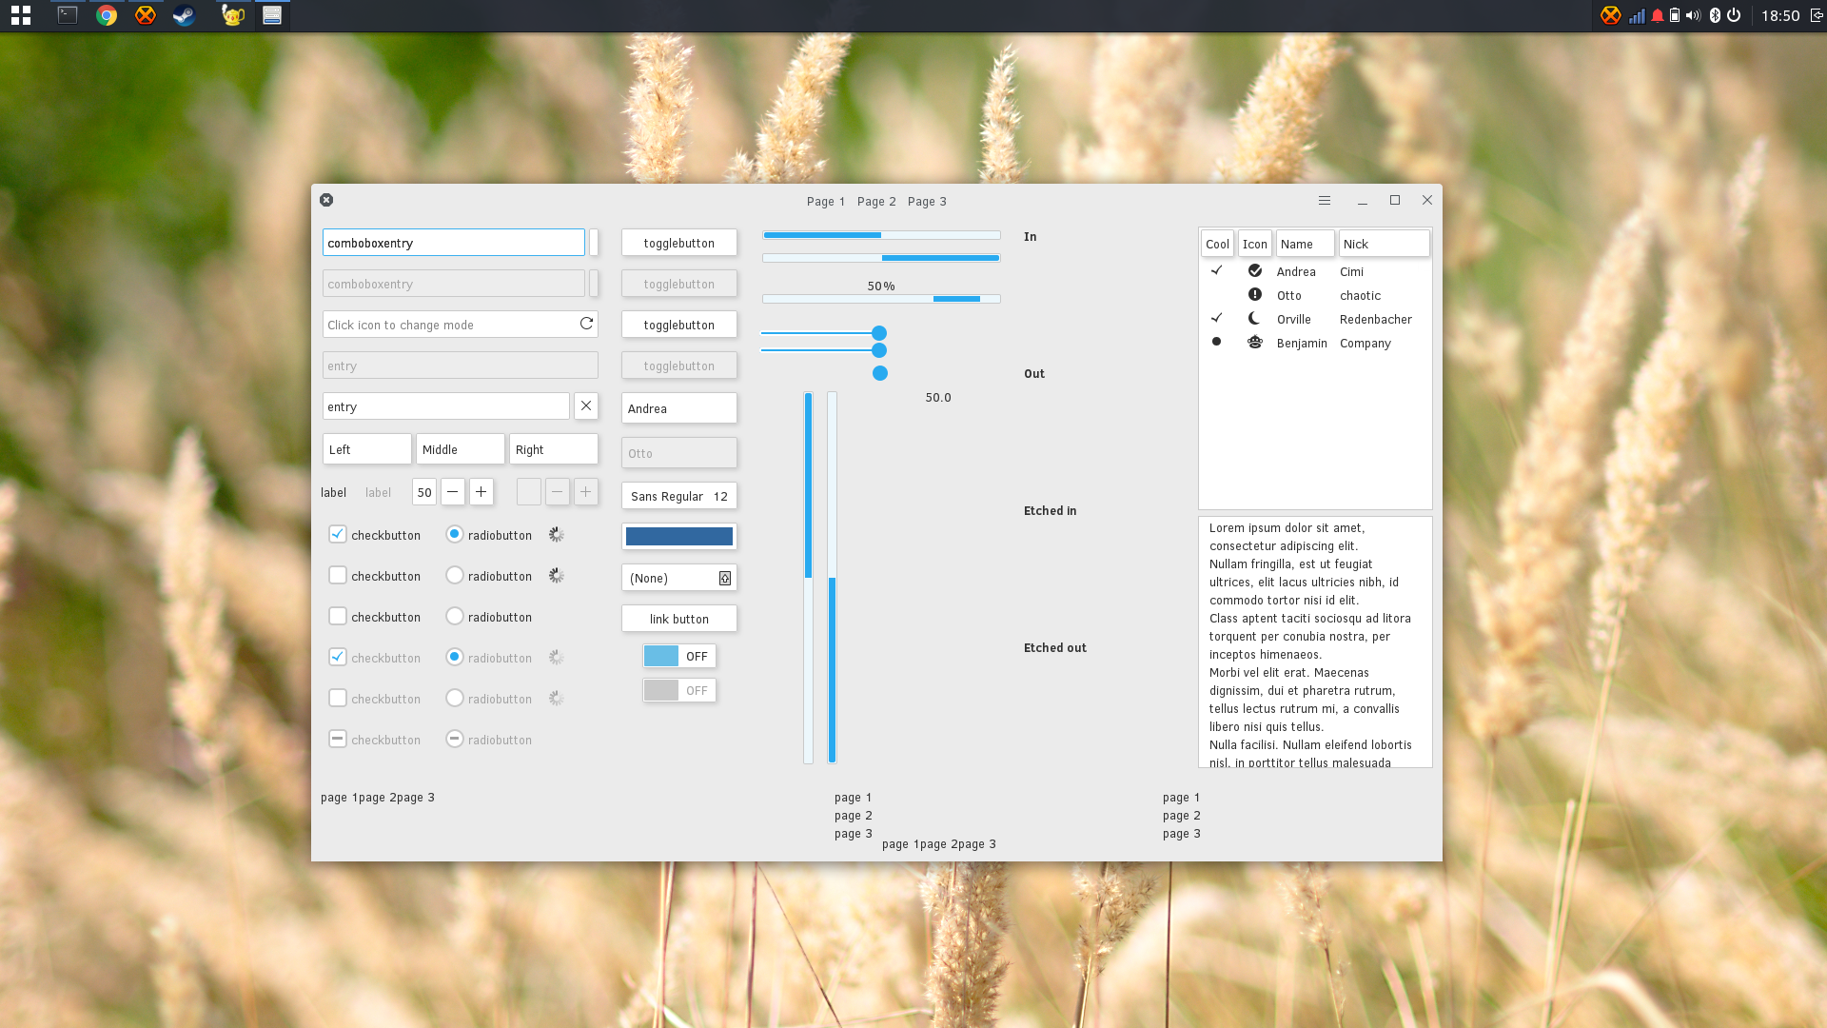This screenshot has height=1028, width=1827.
Task: Click the orange hexagon tray icon
Action: coord(1610,15)
